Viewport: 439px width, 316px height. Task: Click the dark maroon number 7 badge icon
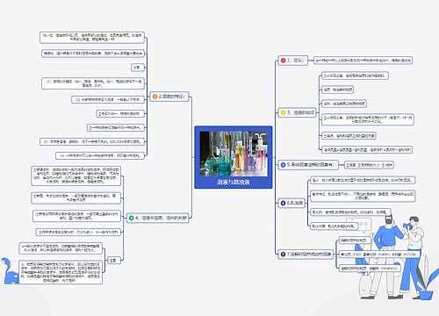pyautogui.click(x=283, y=254)
